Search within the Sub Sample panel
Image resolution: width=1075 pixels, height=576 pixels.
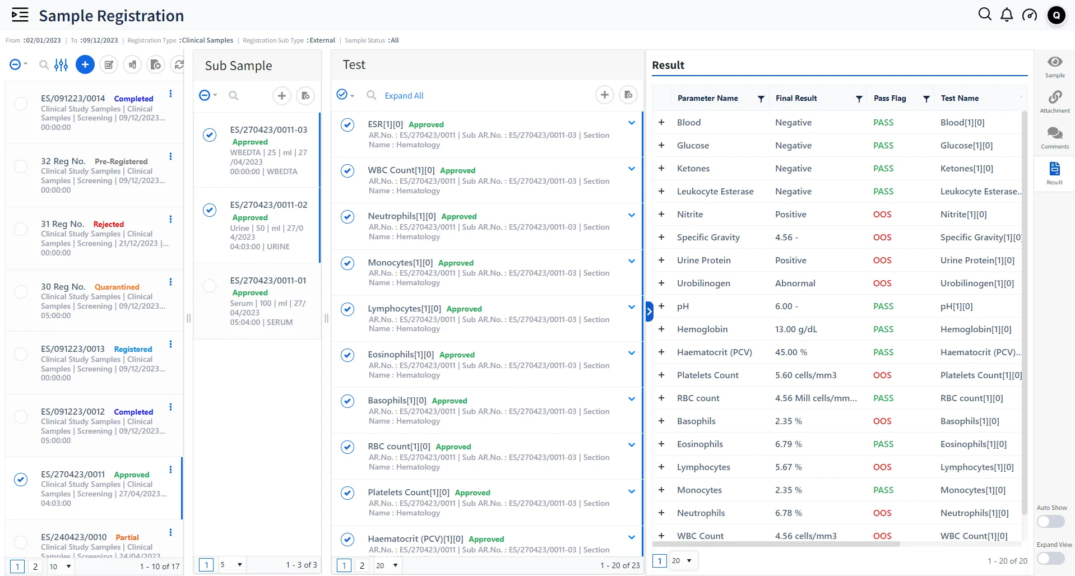click(x=234, y=96)
